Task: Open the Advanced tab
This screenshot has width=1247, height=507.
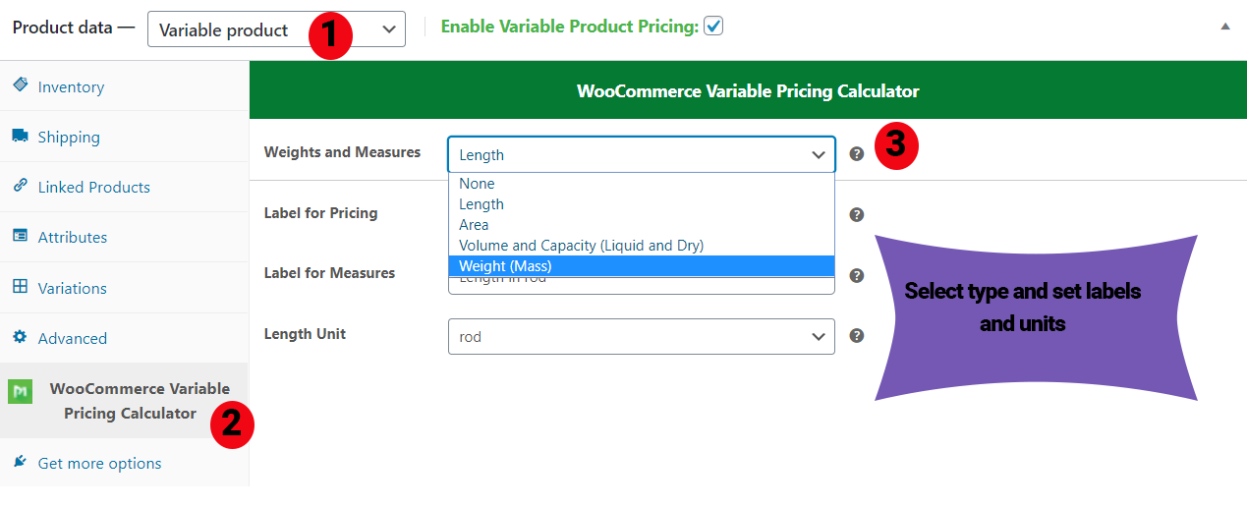Action: pos(124,338)
